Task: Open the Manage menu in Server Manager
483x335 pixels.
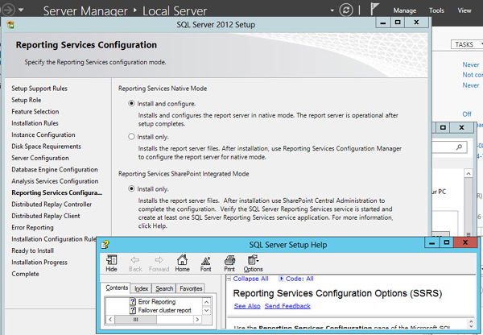Action: point(404,10)
